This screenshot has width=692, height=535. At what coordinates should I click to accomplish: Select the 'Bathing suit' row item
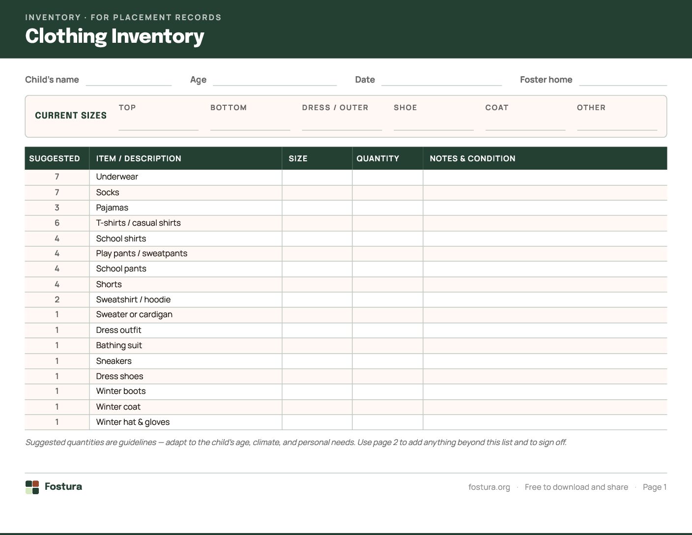(x=119, y=345)
